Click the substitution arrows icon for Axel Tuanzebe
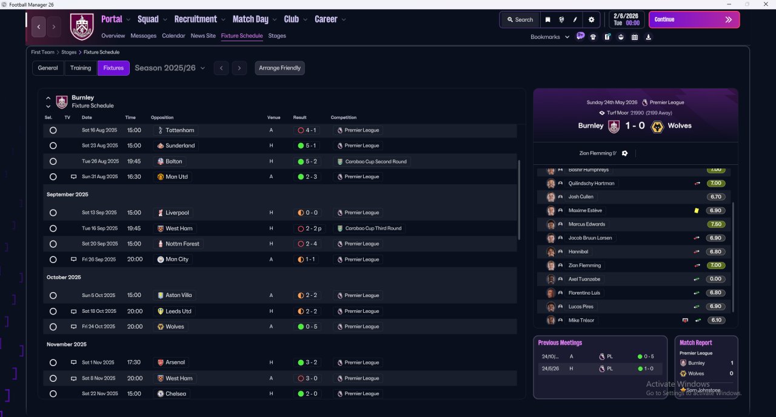Viewport: 776px width, 417px height. pos(697,279)
